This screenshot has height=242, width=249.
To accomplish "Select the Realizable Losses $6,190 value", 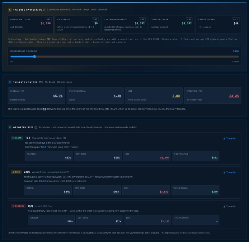I will 46,23.
